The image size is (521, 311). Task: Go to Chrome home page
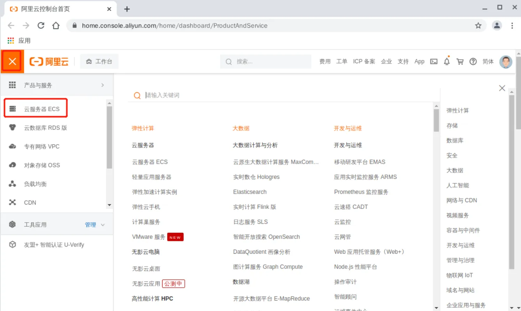pyautogui.click(x=56, y=25)
